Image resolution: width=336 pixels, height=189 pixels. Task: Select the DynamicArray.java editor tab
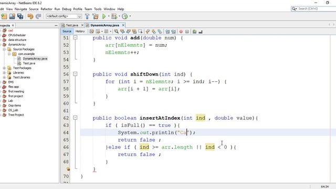point(105,25)
